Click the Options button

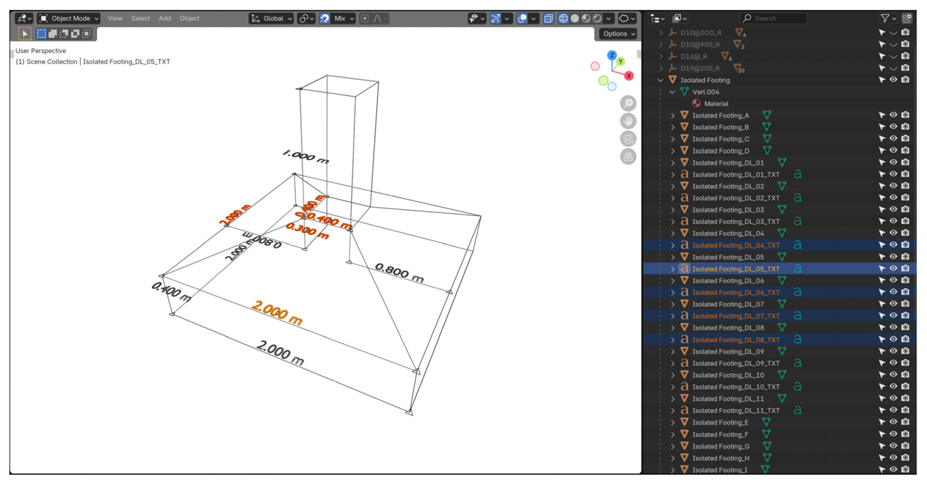618,34
